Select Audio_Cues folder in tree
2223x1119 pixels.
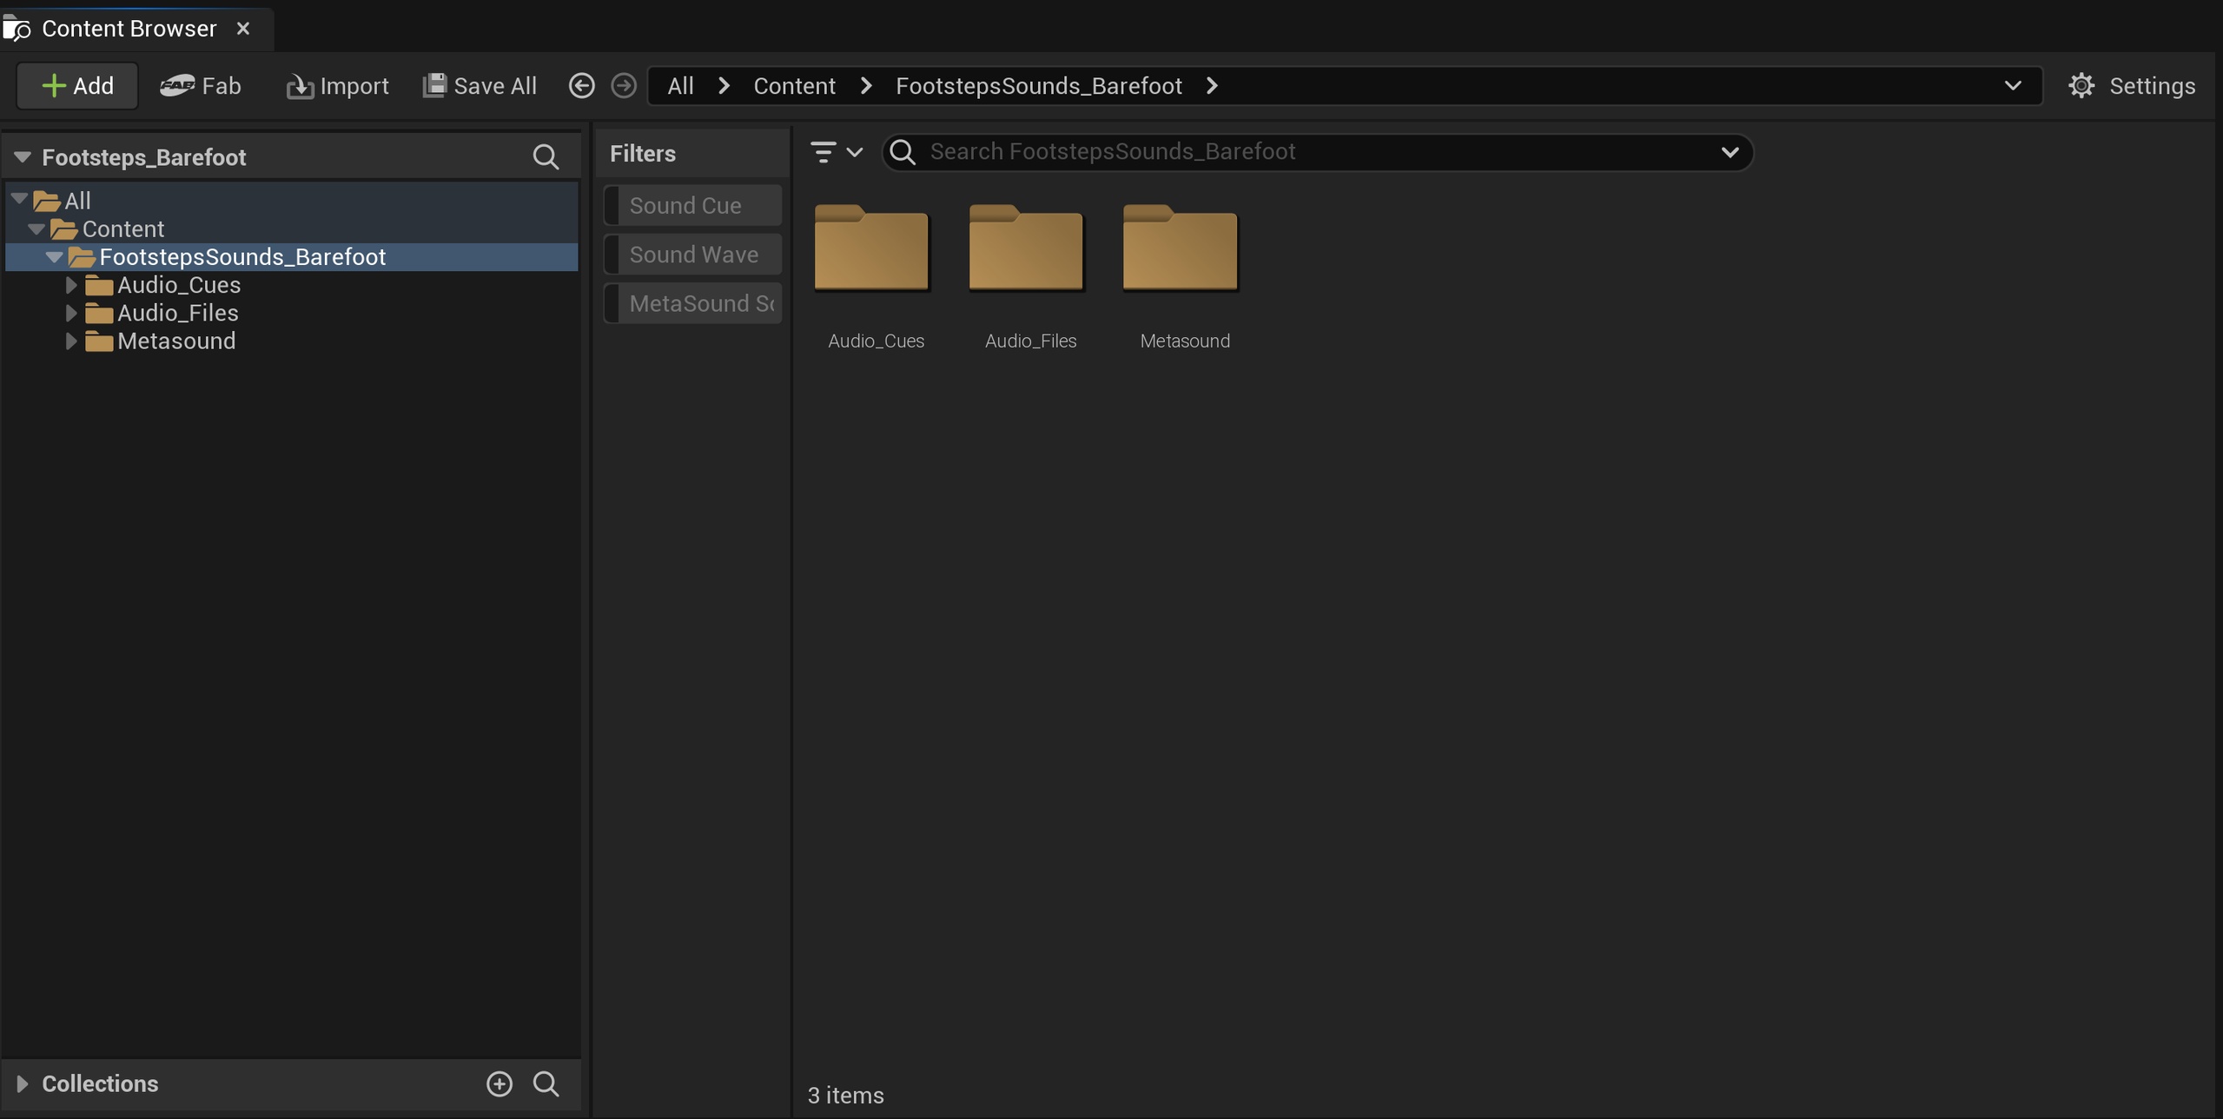pos(292,285)
